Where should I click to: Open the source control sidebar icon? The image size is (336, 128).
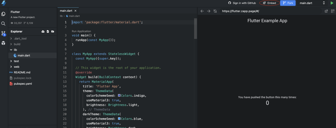pos(3,33)
